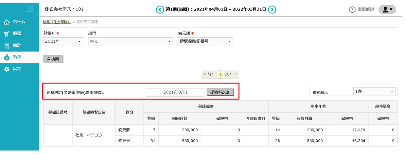The height and width of the screenshot is (159, 406).
Task: Expand the 部門 department dropdown
Action: [131, 41]
